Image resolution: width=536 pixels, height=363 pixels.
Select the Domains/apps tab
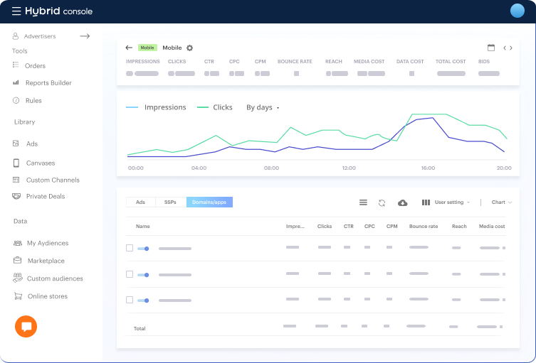point(209,202)
